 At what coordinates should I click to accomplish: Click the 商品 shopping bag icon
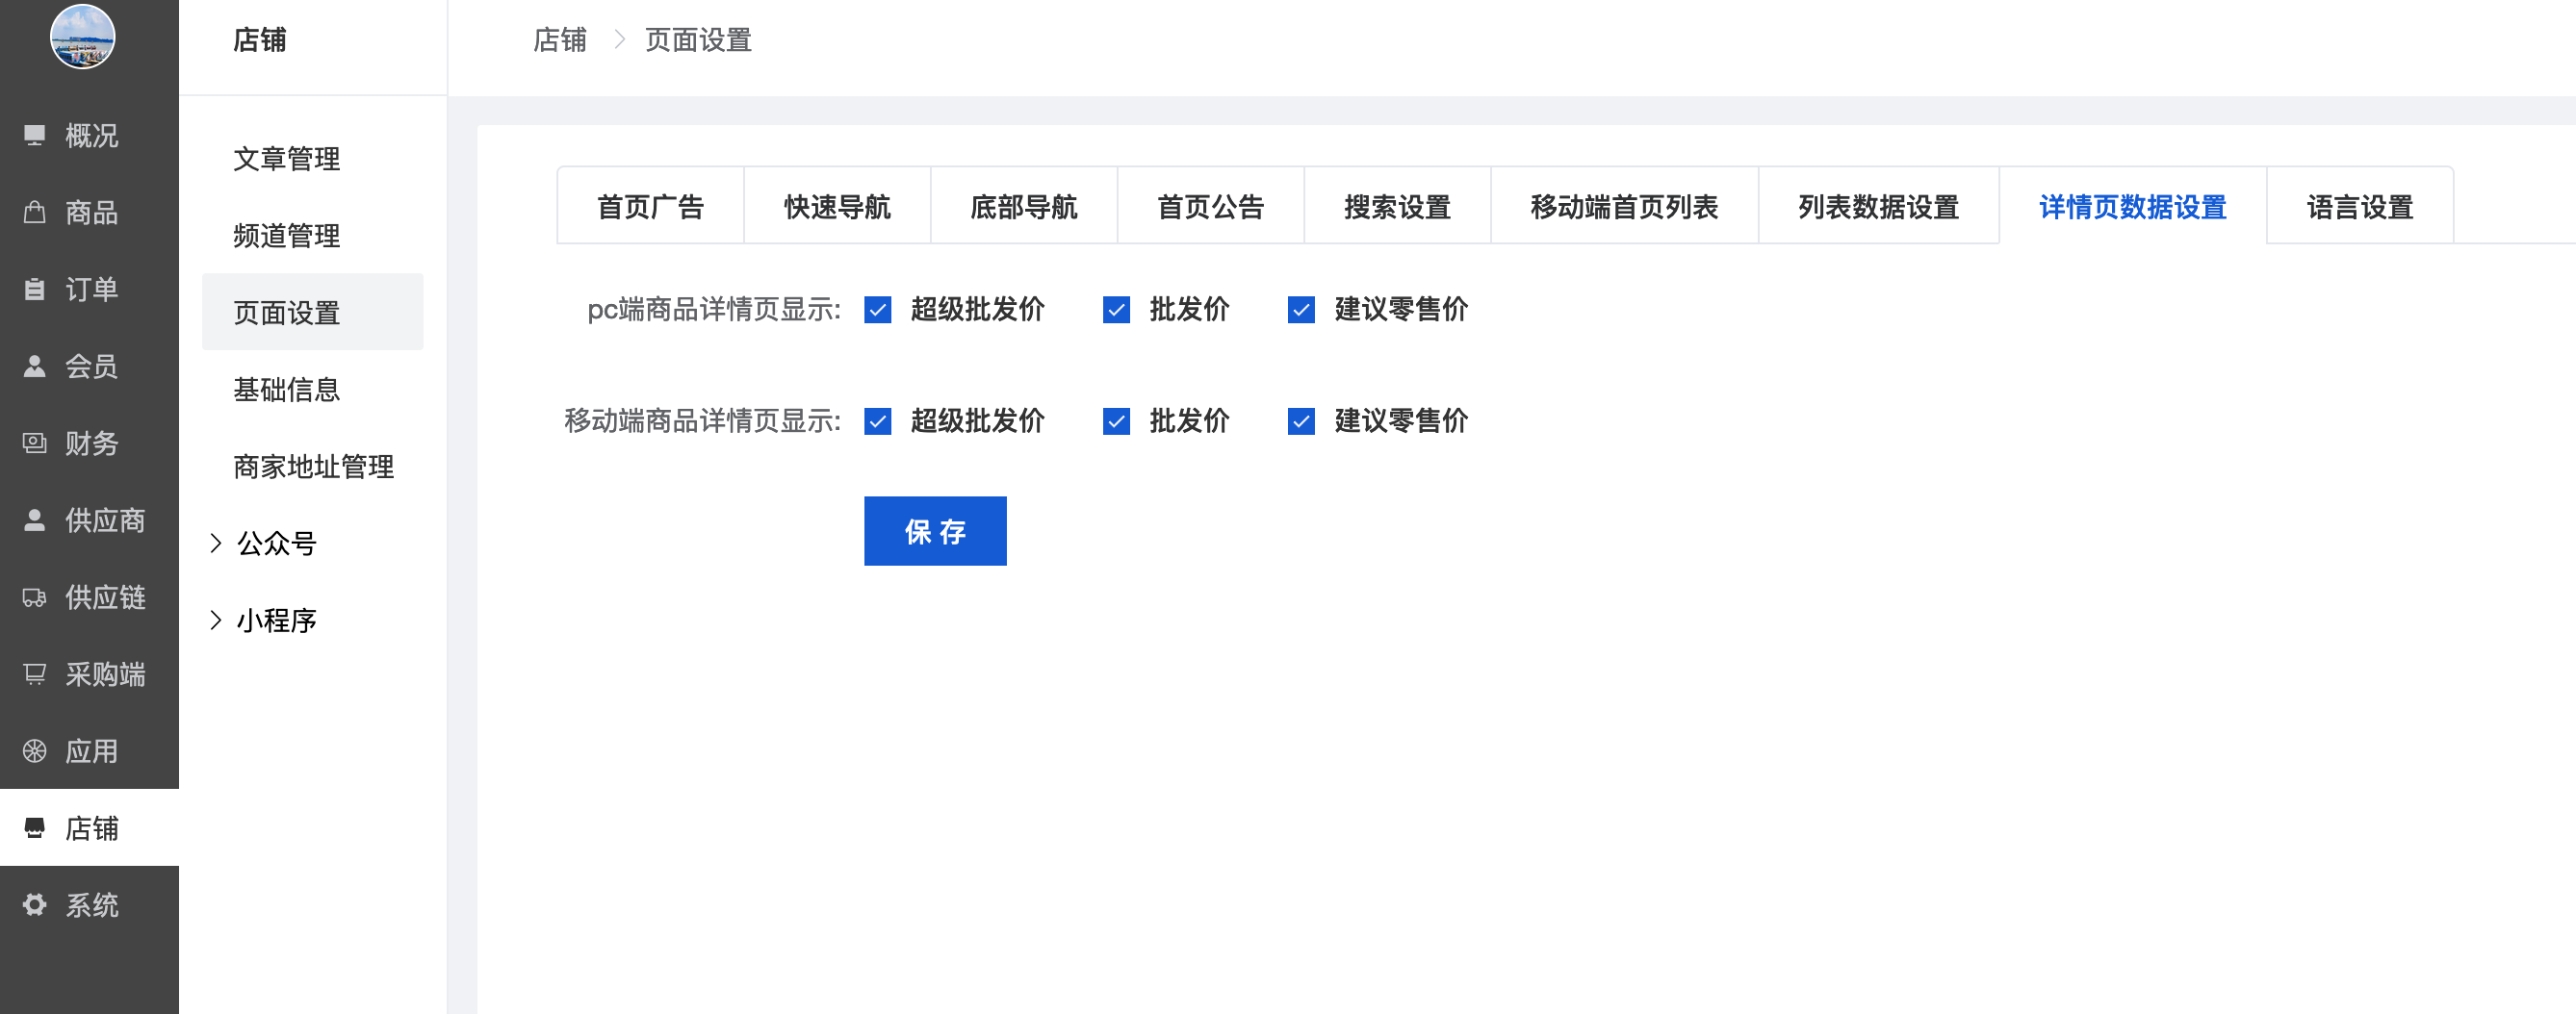[x=35, y=212]
